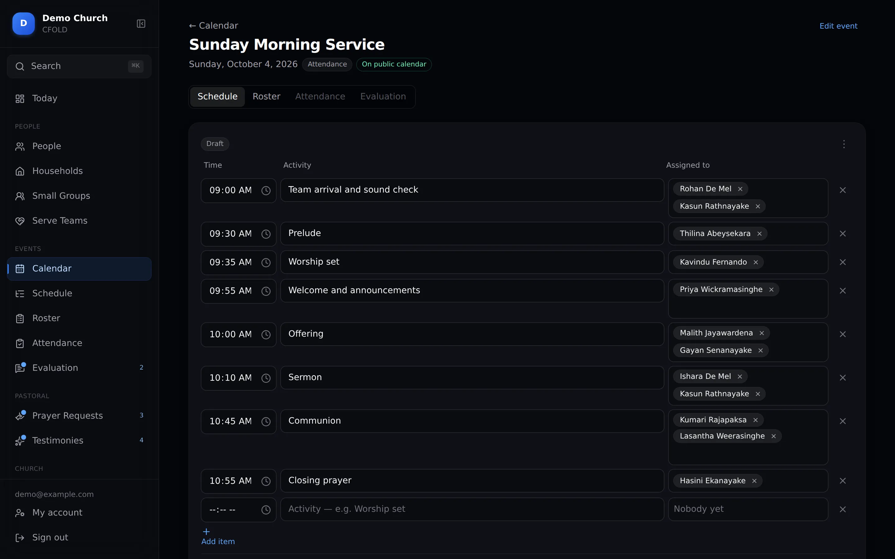
Task: Switch to the Evaluation tab
Action: point(383,97)
